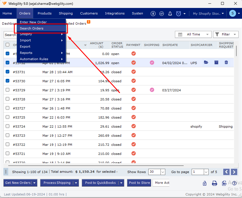Click the Post to Store button
This screenshot has height=198, width=242.
[x=139, y=183]
